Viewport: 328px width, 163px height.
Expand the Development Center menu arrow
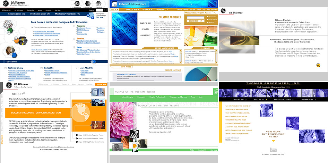coord(48,14)
